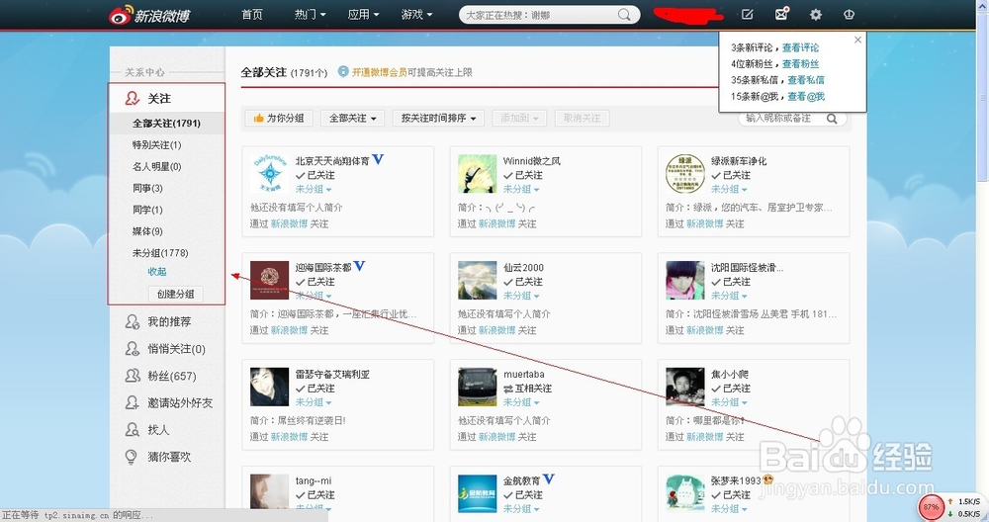Image resolution: width=989 pixels, height=522 pixels.
Task: Click the 87% memory accelerator ball
Action: click(931, 506)
